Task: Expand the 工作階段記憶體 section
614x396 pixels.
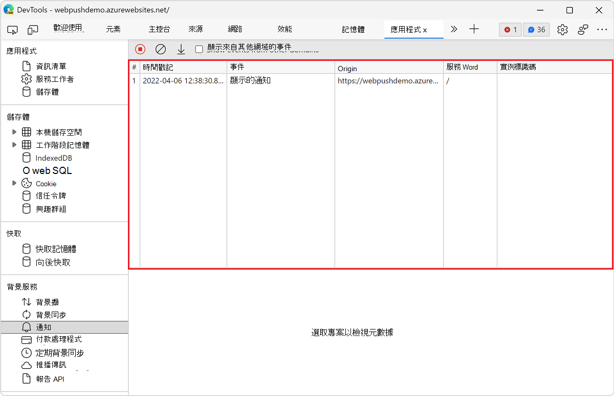Action: coord(14,144)
